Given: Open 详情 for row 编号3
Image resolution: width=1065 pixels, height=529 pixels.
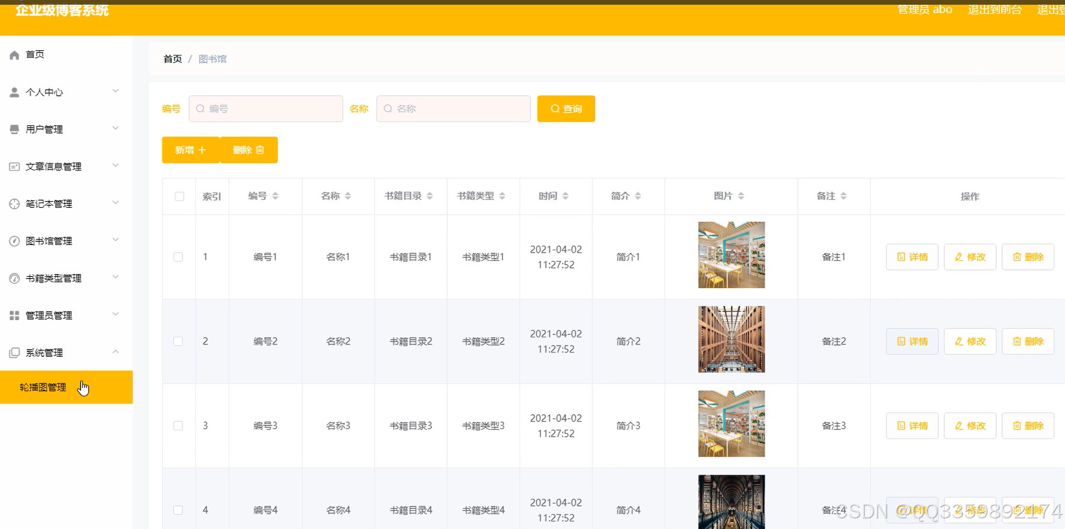Looking at the screenshot, I should 912,425.
